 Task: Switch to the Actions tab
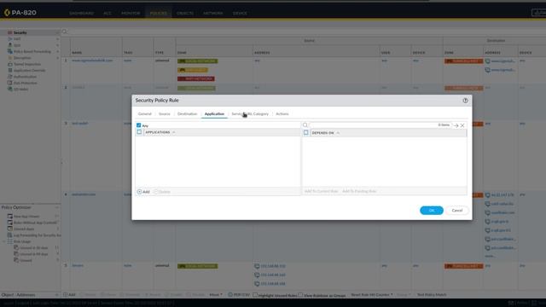(x=282, y=113)
